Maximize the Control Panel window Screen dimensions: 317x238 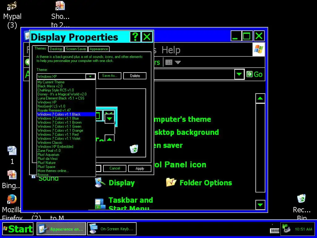pos(246,36)
